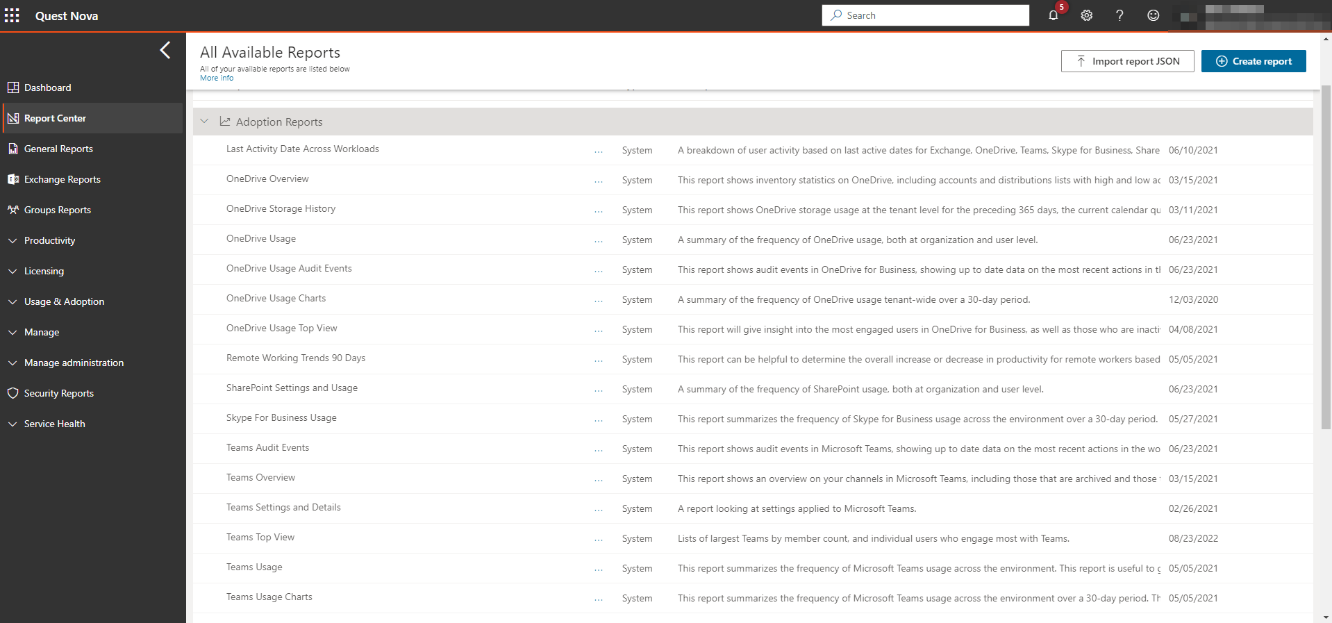Open the General Reports menu item
The width and height of the screenshot is (1332, 623).
(x=58, y=149)
